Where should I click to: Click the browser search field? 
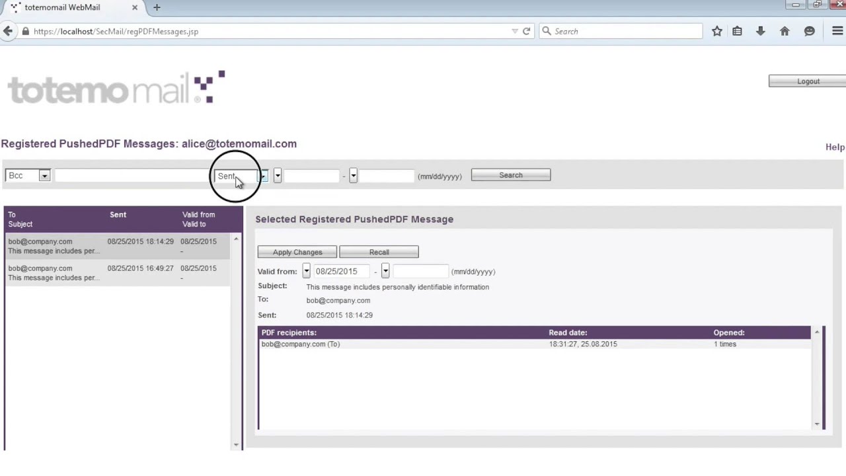(621, 31)
